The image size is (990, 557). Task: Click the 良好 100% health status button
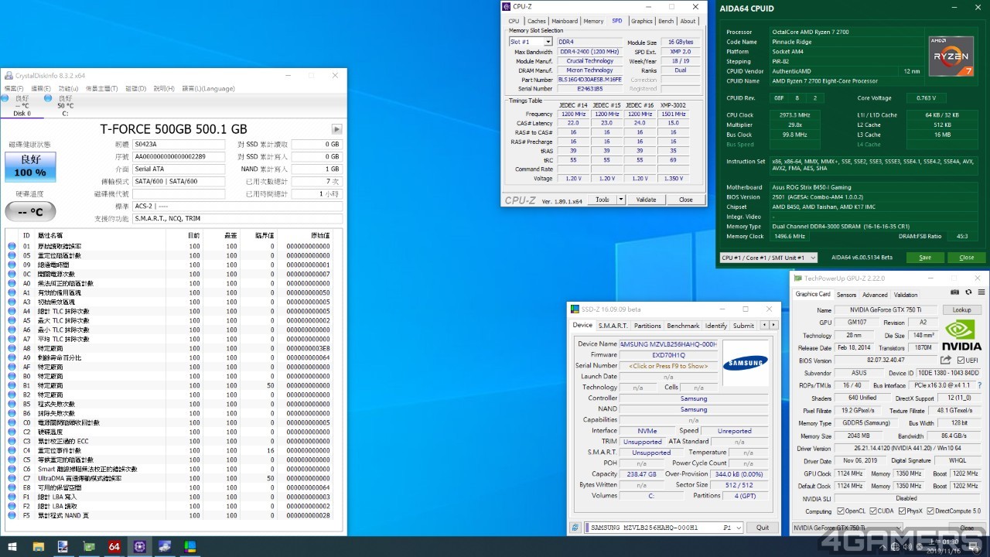(x=30, y=168)
